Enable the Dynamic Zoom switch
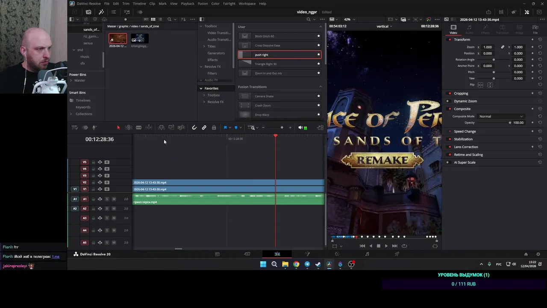Screen dimensions: 547x308 click(x=448, y=101)
